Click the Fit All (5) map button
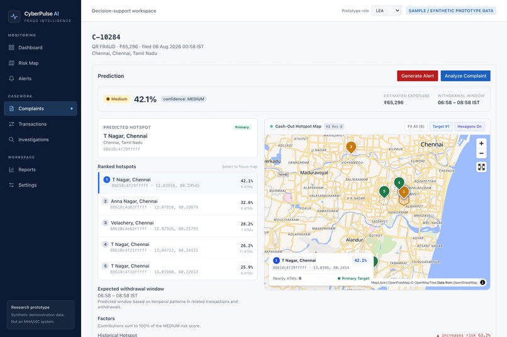Image resolution: width=507 pixels, height=337 pixels. coord(416,126)
